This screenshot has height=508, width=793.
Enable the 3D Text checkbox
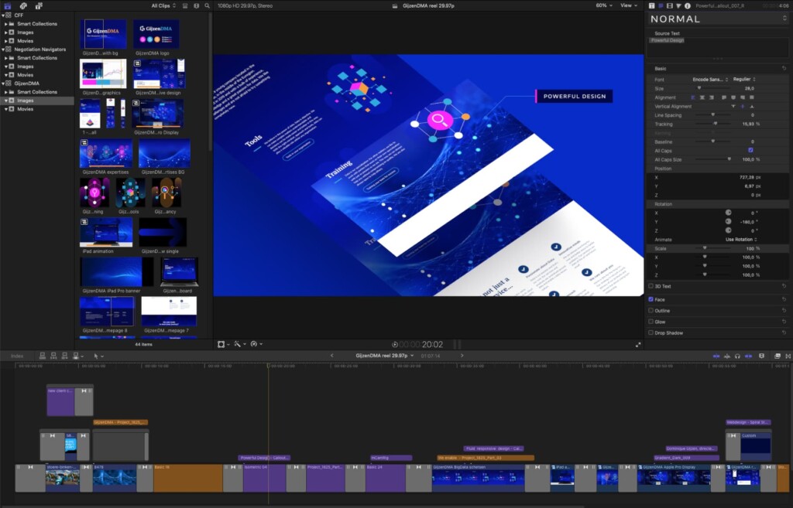tap(651, 286)
